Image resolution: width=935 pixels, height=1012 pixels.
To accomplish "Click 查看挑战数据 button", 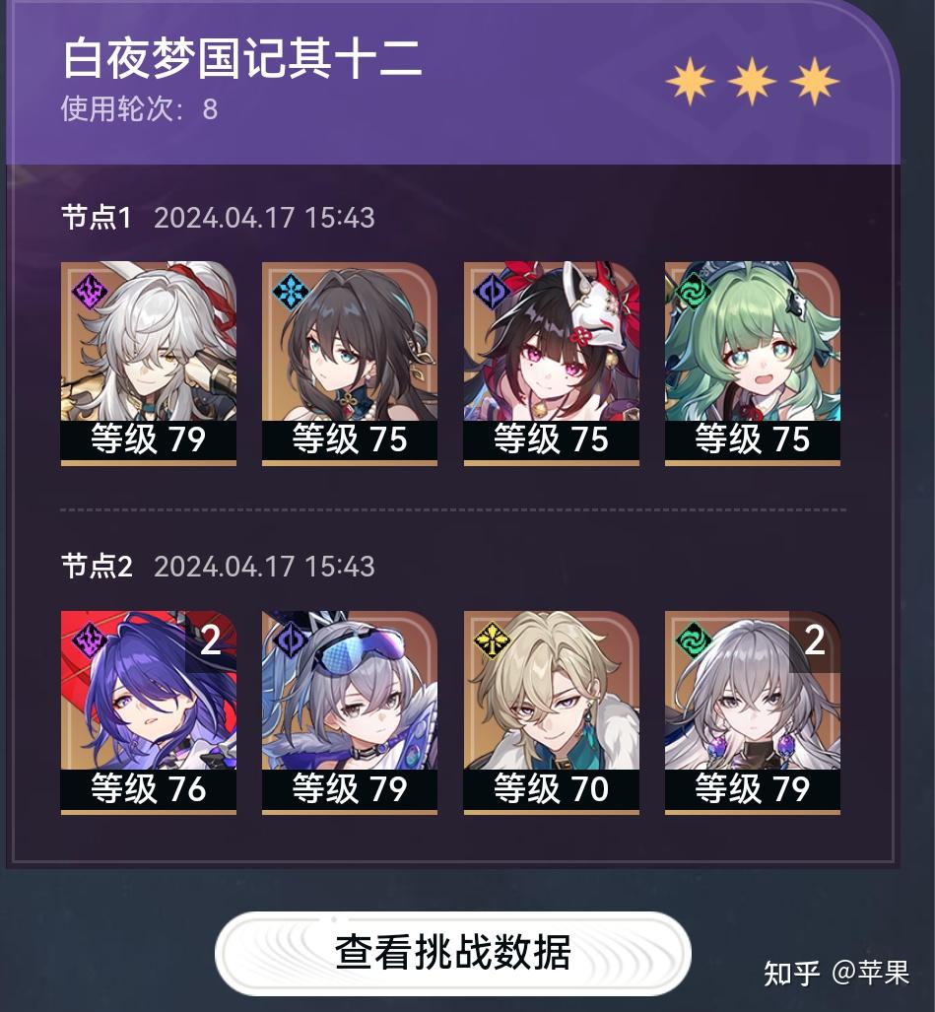I will tap(453, 953).
